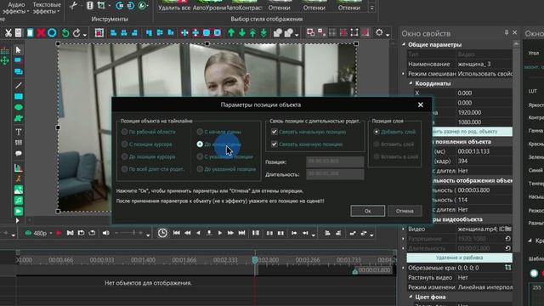Jump to the end of the scene
Viewport: 544px width, 306px height.
241,233
